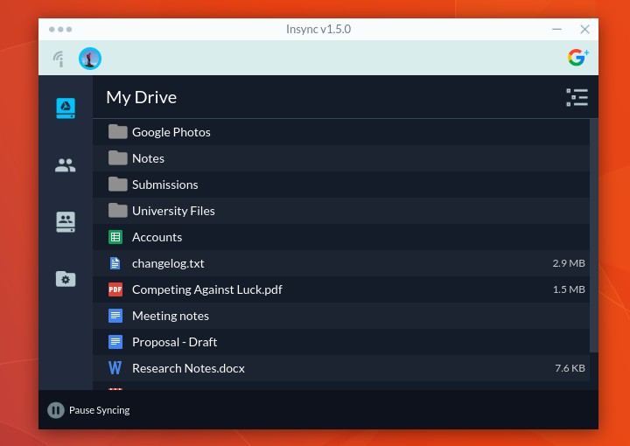Click the Accounts spreadsheet icon

(115, 237)
